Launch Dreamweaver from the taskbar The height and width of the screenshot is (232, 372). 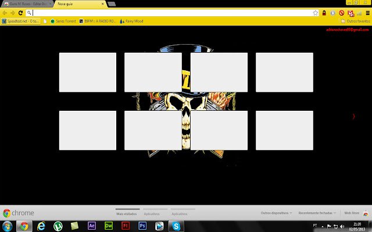(109, 226)
